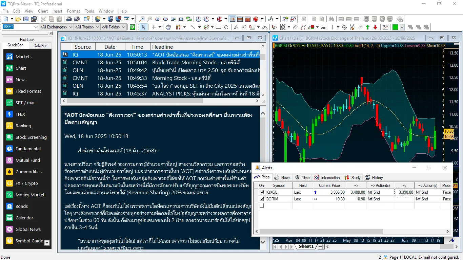The image size is (463, 260).
Task: Expand the All Types dropdown
Action: click(98, 27)
